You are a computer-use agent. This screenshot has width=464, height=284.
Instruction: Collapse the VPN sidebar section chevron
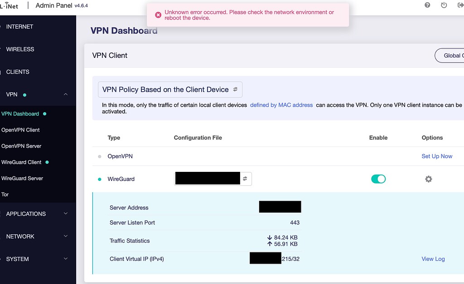point(66,94)
